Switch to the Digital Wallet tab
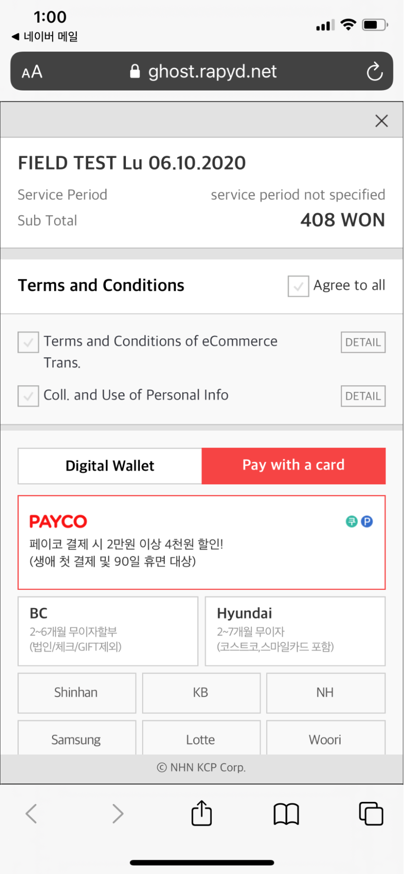 [x=110, y=466]
